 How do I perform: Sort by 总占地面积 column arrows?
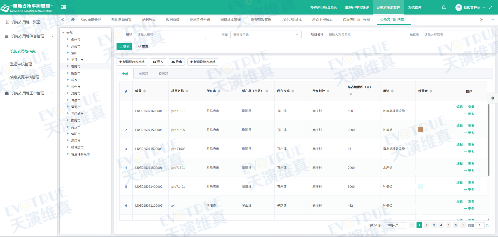(351, 94)
